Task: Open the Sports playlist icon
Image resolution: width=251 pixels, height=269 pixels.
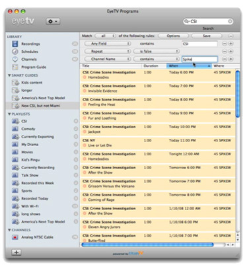Action: point(15,191)
